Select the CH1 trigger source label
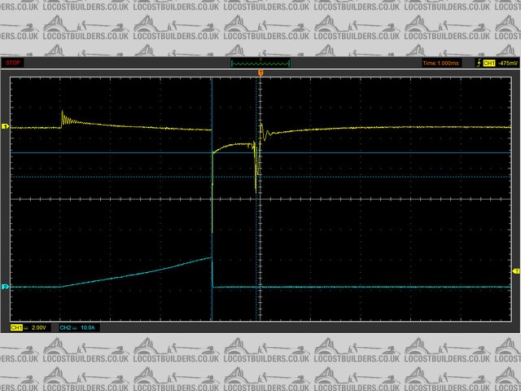The image size is (521, 391). [x=489, y=63]
